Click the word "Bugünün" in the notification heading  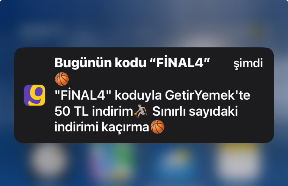83,63
